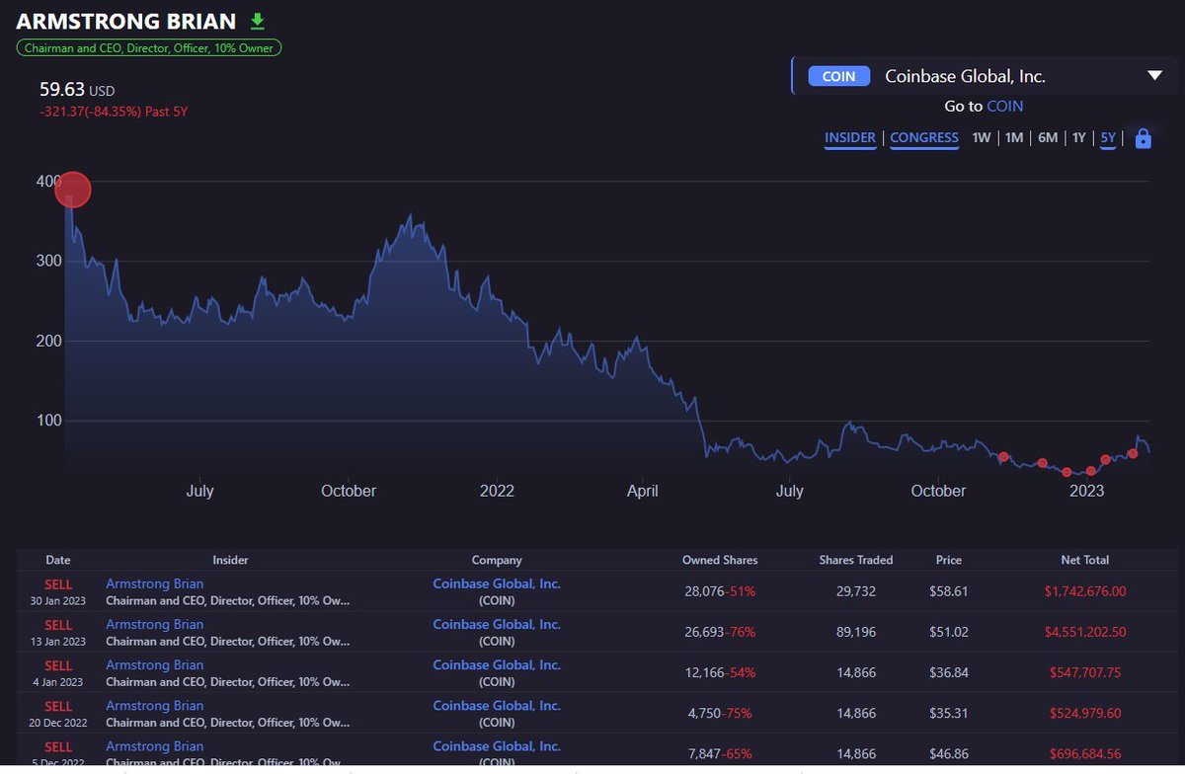This screenshot has width=1185, height=774.
Task: Click the SELL label dated 30 Jan 2023
Action: tap(58, 583)
